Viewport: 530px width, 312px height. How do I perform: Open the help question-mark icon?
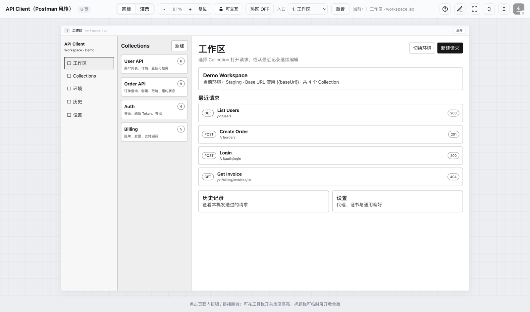445,9
